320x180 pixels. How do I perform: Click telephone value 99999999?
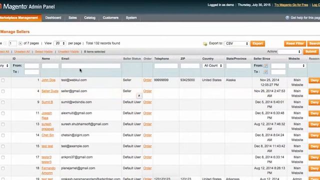[161, 80]
